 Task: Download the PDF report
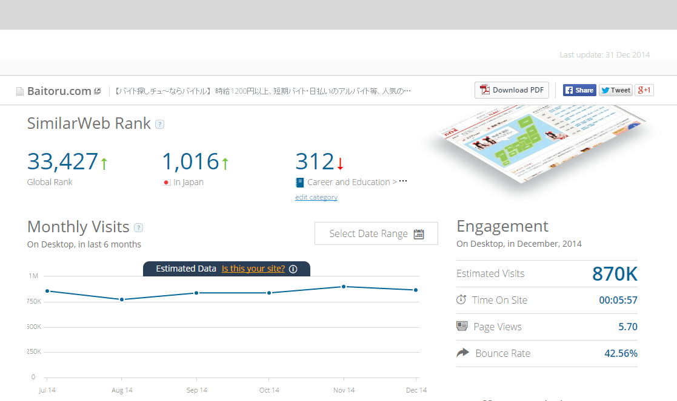coord(512,90)
